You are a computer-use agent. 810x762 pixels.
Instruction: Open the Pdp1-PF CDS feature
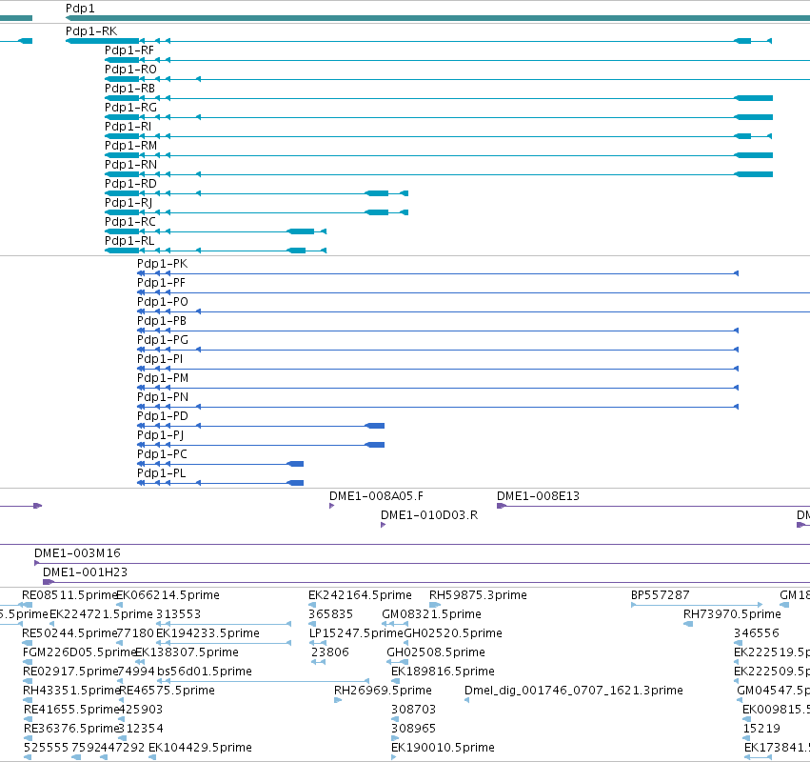[x=161, y=283]
